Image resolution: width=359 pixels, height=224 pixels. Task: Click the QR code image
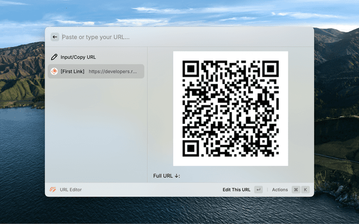[231, 108]
